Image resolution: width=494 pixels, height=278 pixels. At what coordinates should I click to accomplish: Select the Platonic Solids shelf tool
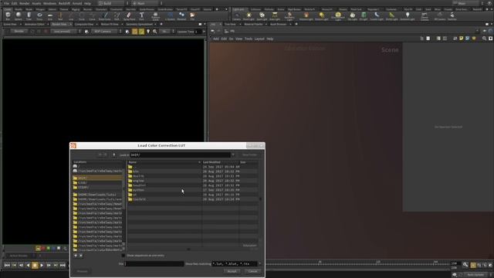155,16
